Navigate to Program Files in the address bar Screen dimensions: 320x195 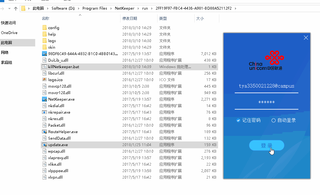(95, 8)
